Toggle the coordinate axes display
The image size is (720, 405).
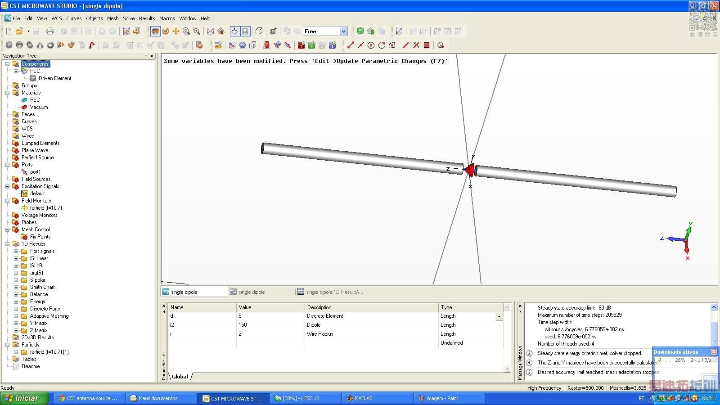[234, 31]
